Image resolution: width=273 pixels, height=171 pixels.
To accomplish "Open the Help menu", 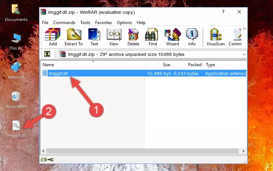I will click(141, 23).
